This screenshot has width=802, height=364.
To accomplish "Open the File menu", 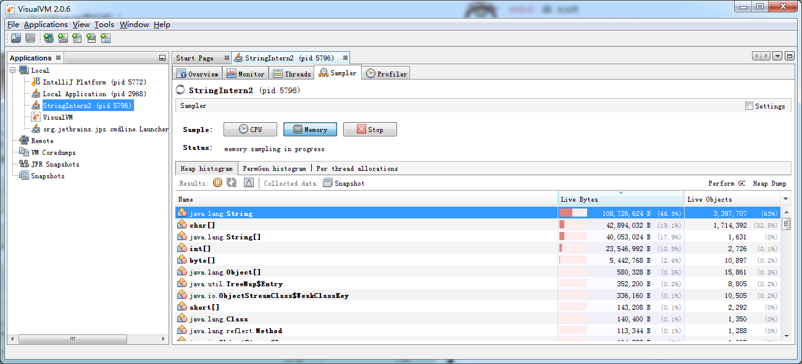I will 13,25.
